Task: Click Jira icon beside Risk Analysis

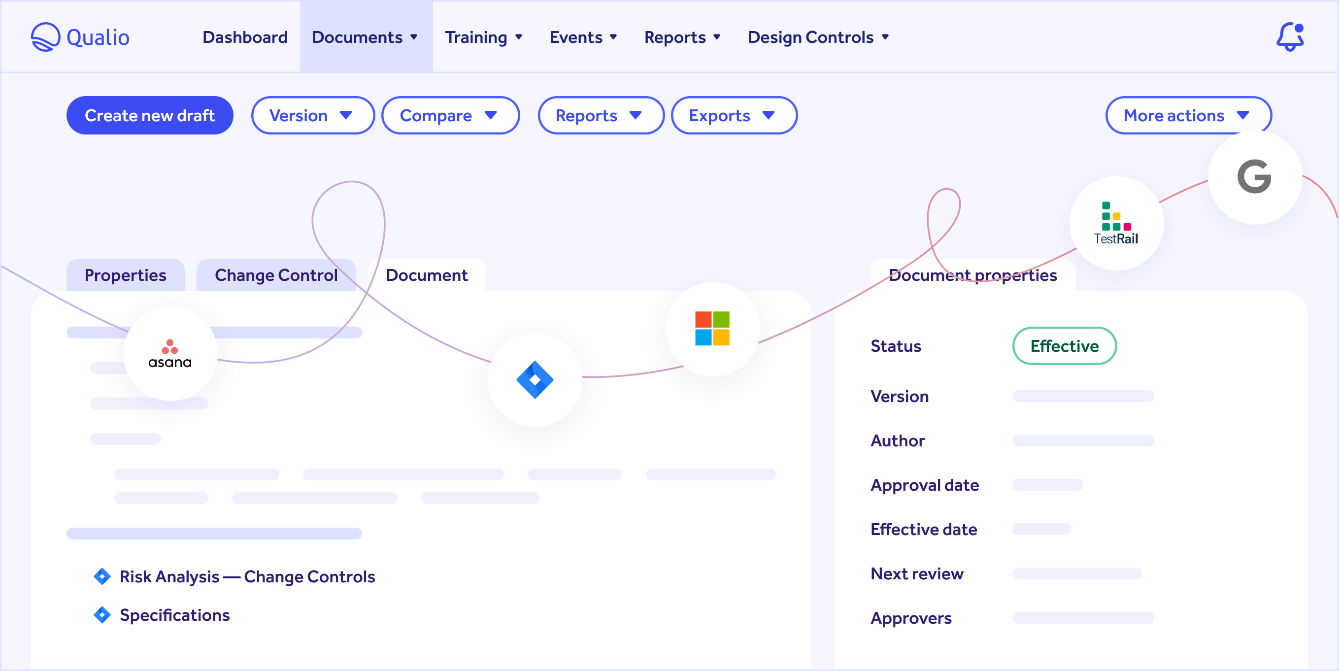Action: [x=102, y=576]
